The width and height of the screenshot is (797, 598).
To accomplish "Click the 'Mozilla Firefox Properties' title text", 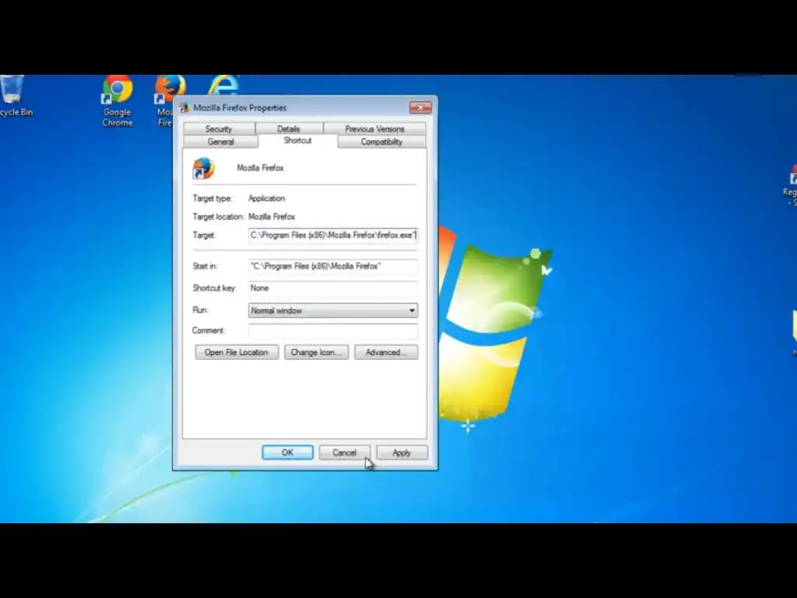I will point(240,107).
